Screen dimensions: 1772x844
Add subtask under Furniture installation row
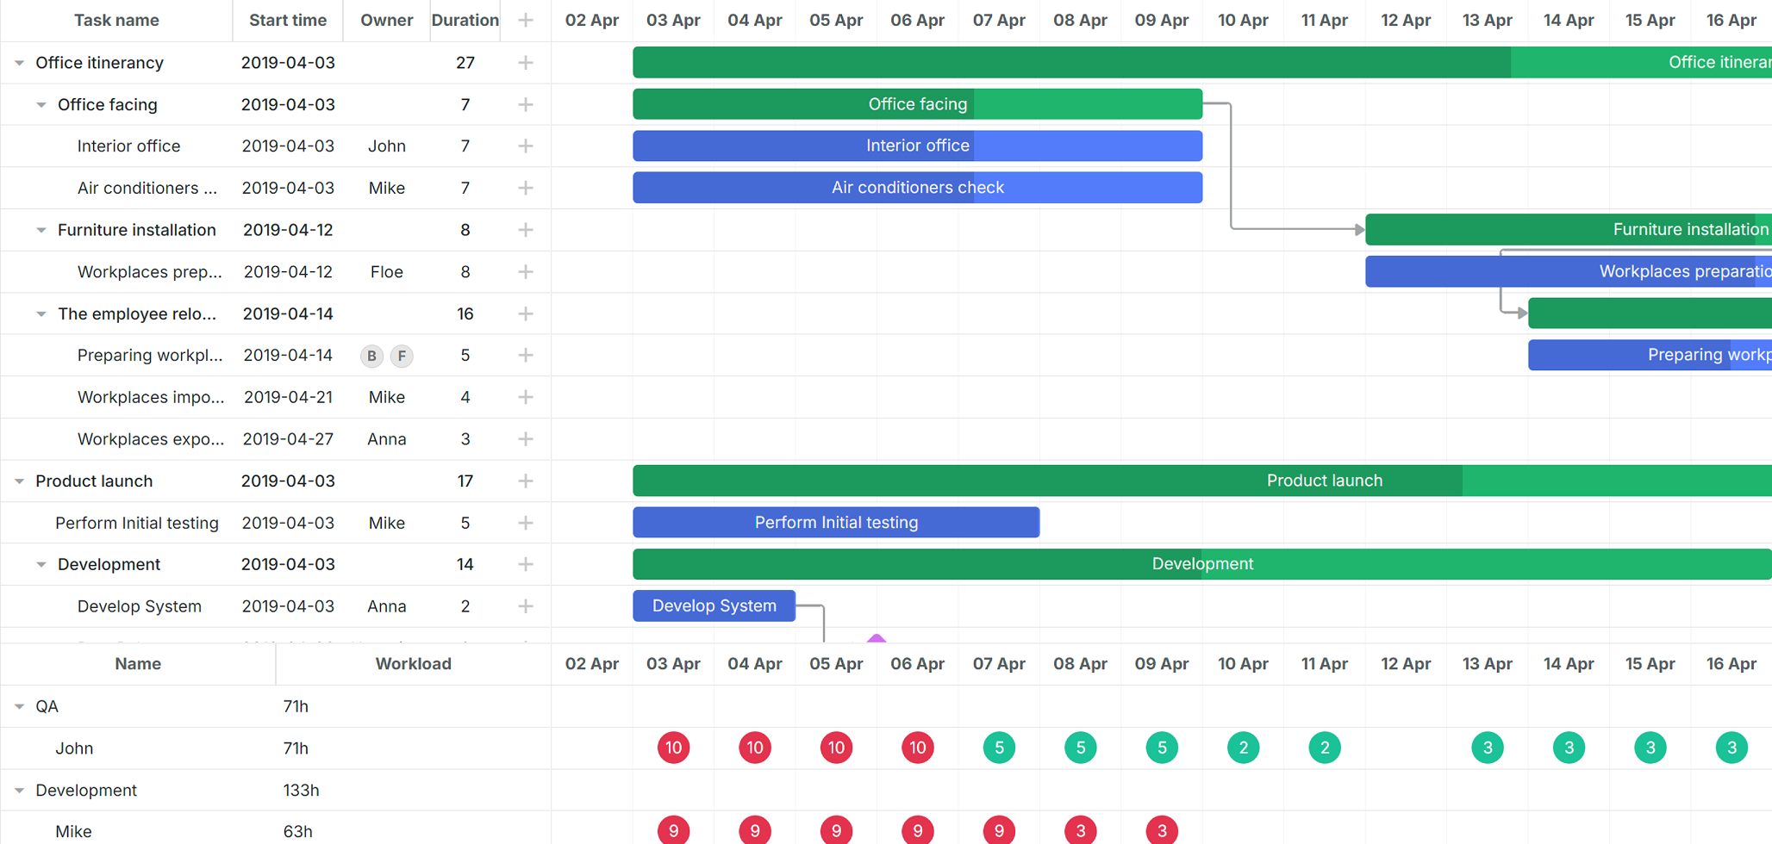[x=526, y=230]
